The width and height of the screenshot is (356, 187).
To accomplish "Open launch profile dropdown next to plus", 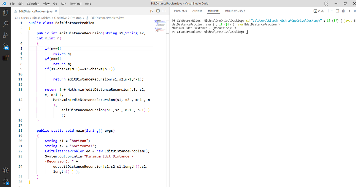I will pyautogui.click(x=331, y=11).
